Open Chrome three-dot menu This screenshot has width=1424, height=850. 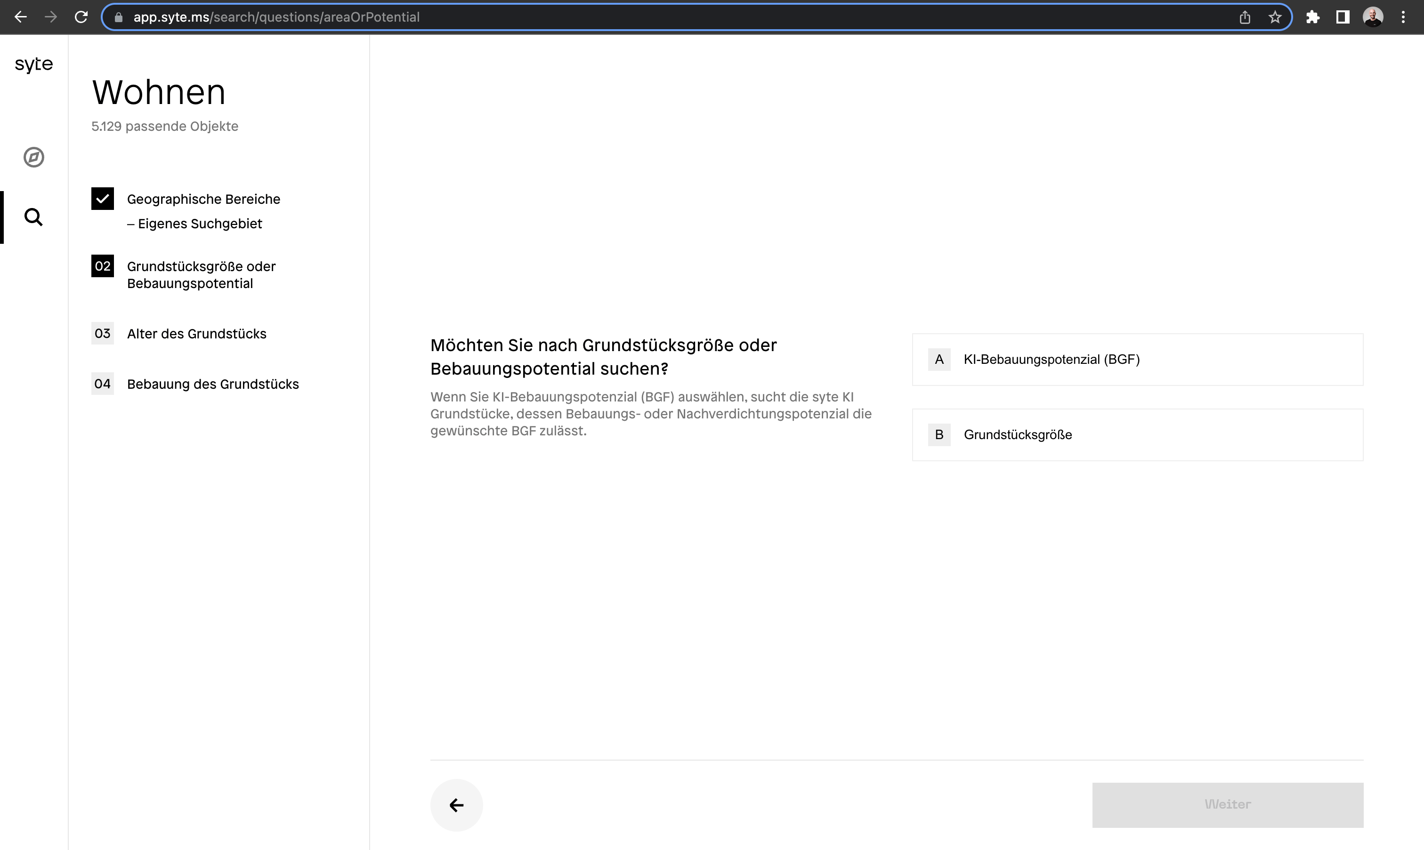click(x=1403, y=17)
